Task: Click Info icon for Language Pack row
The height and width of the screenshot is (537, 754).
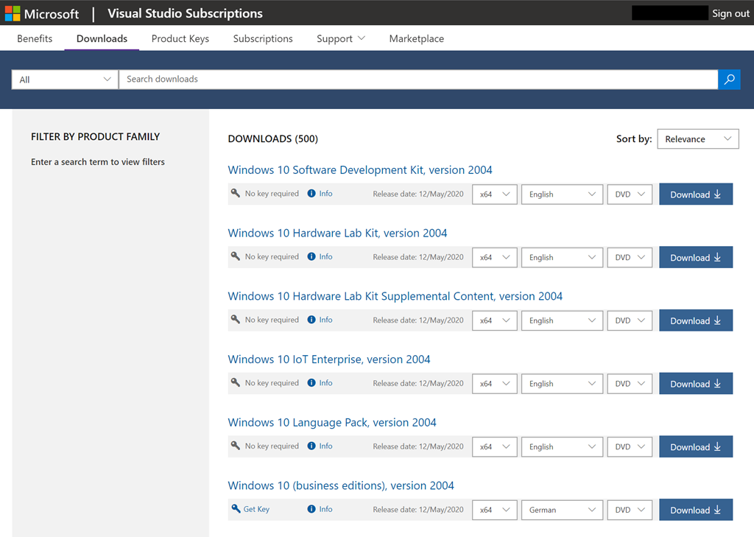Action: point(311,446)
